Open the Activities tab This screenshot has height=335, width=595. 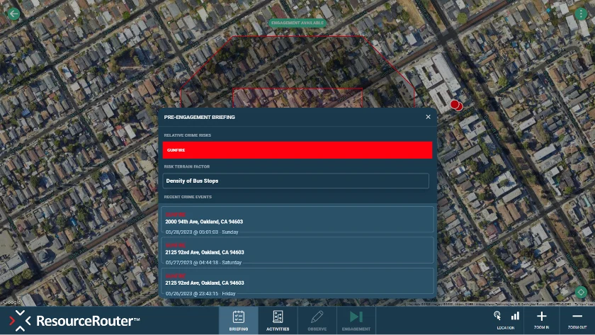click(278, 320)
